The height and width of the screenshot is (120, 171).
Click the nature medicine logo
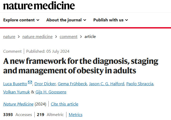pyautogui.click(x=39, y=6)
